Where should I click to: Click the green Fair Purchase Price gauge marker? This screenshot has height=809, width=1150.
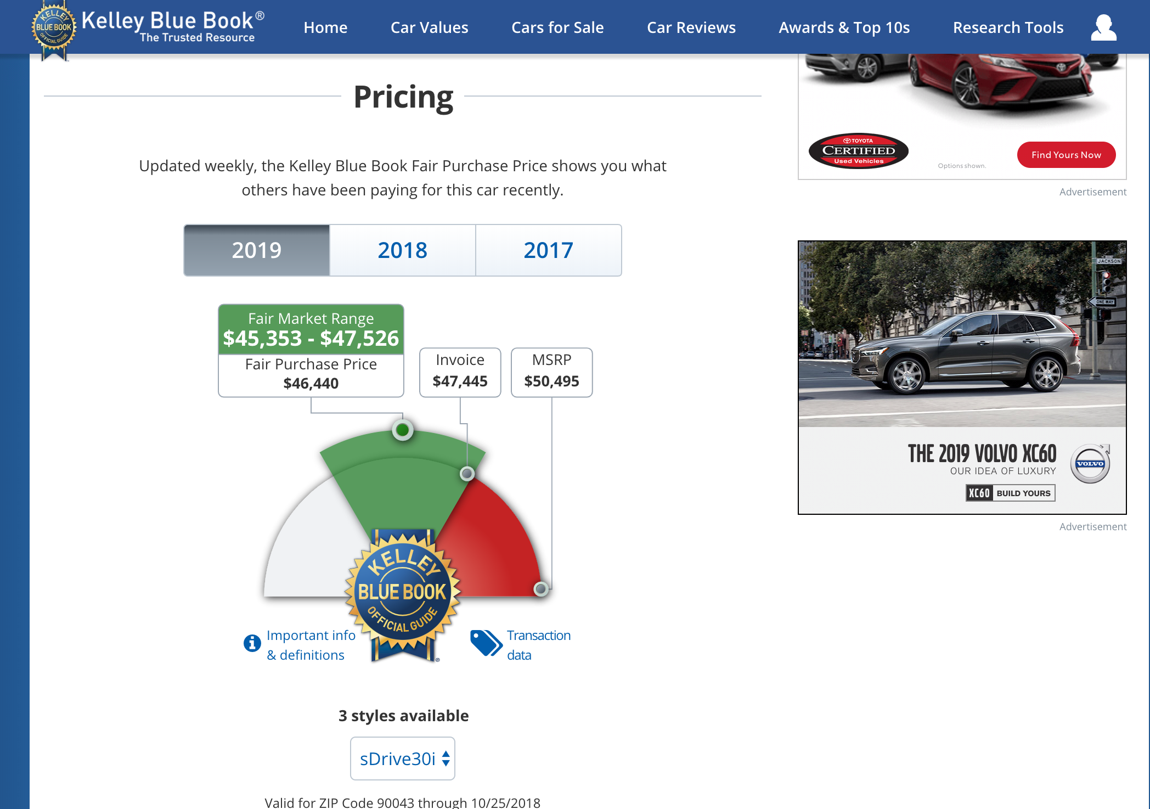coord(403,430)
